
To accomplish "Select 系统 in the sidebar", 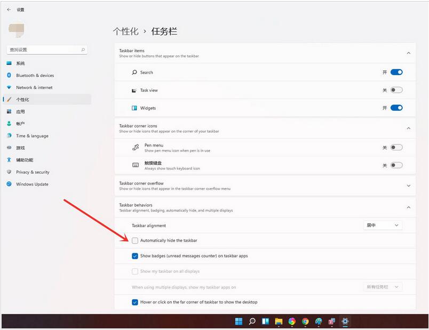I will [x=47, y=63].
